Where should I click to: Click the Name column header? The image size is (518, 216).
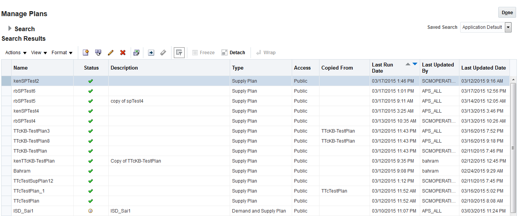(21, 68)
